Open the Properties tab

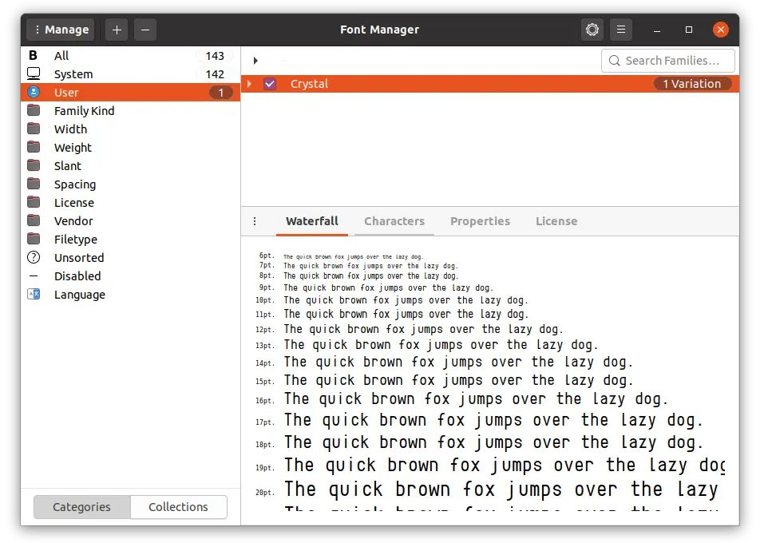481,221
